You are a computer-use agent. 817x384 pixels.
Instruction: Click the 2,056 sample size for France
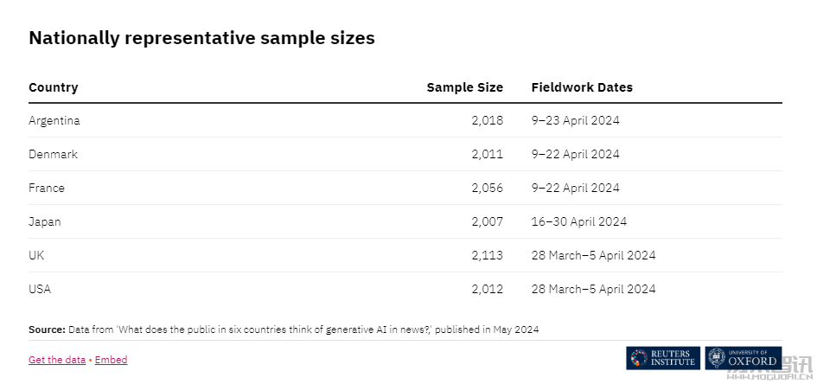[488, 188]
